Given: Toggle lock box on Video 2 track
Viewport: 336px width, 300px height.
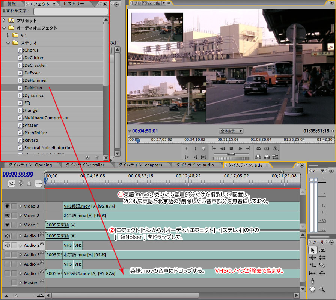Looking at the screenshot, I should click(14, 216).
